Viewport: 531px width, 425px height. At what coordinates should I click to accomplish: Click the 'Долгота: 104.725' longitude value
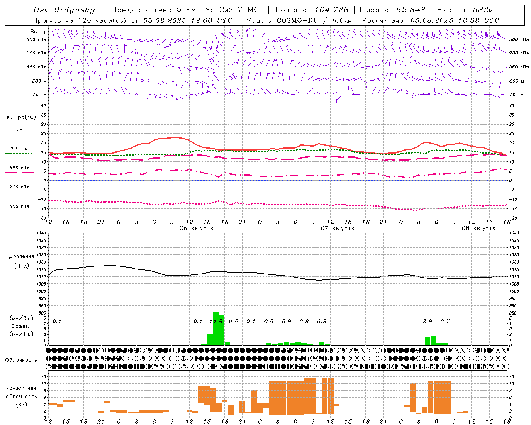coord(312,10)
